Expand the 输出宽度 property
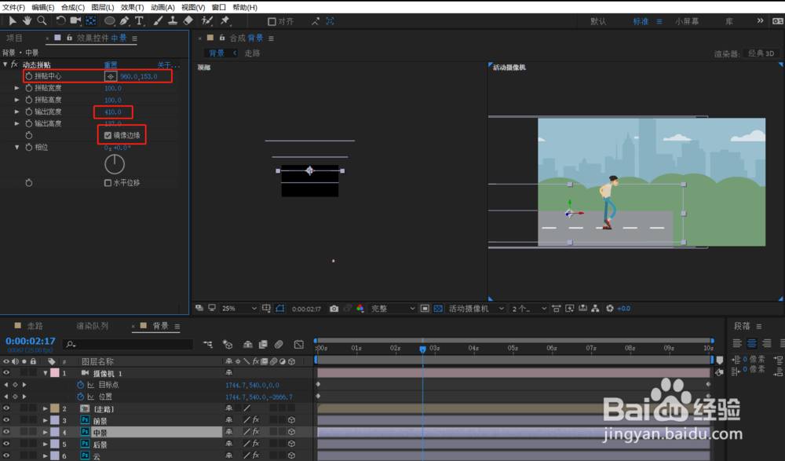Image resolution: width=785 pixels, height=461 pixels. pos(17,112)
